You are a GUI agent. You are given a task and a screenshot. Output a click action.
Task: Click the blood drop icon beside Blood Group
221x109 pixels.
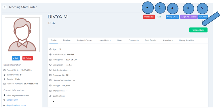coord(4,75)
